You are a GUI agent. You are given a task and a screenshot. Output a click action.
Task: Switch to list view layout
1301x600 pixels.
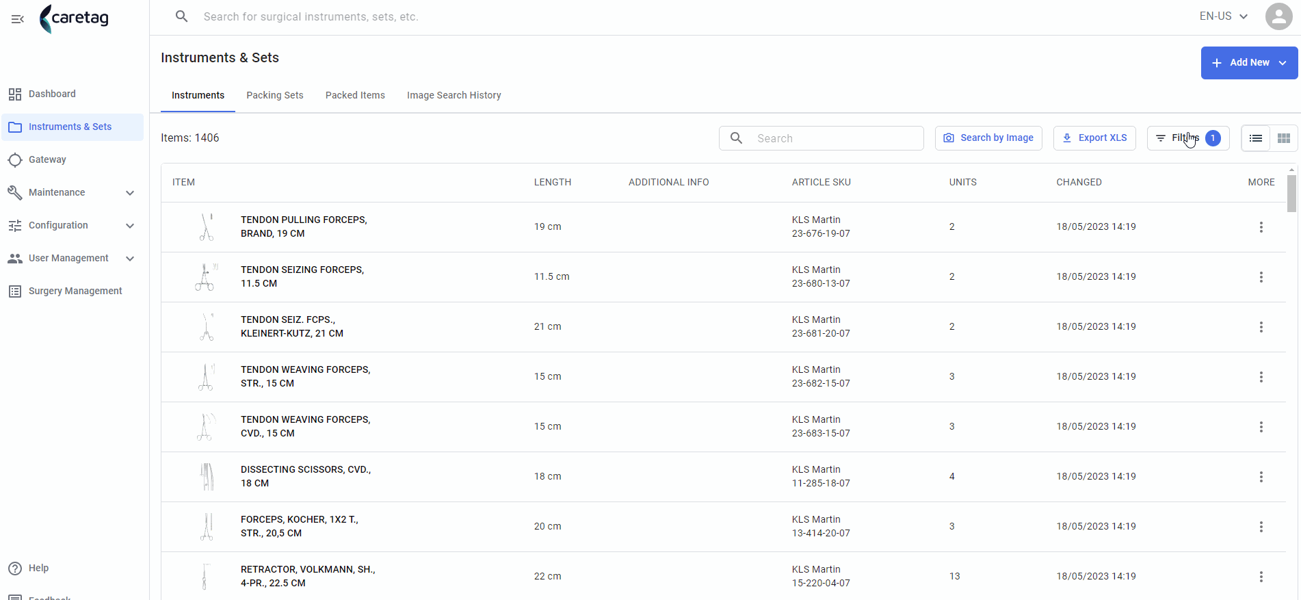click(x=1256, y=138)
